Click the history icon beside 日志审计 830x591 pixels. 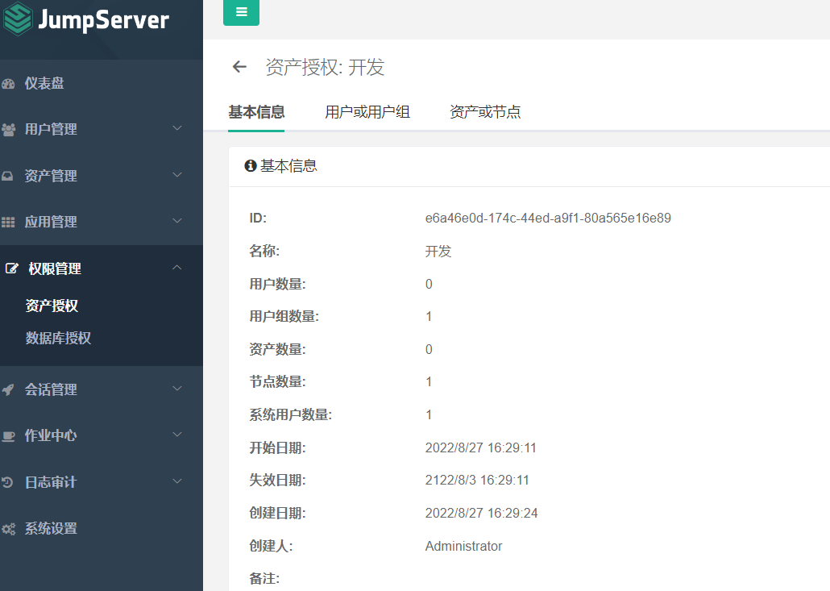point(7,482)
